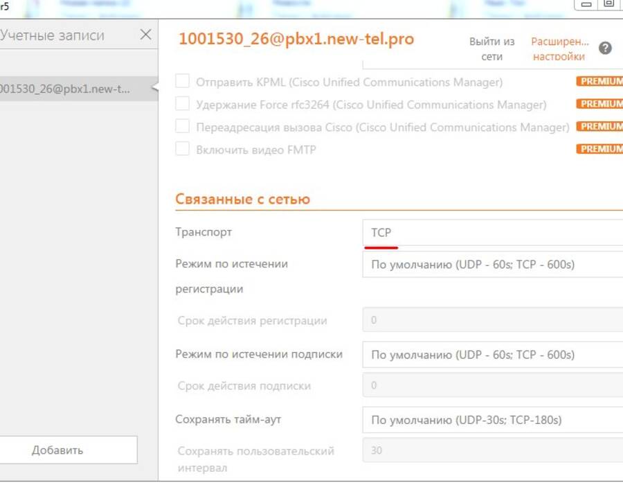Open Режим по истечении подписки dropdown
The image size is (623, 485).
(x=493, y=355)
